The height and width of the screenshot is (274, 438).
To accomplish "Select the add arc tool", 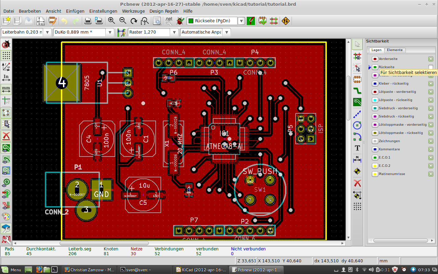I will [357, 136].
